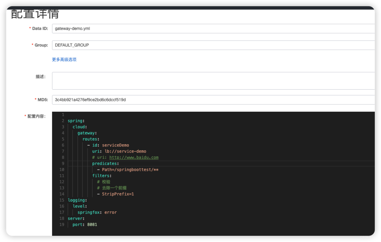Image resolution: width=381 pixels, height=242 pixels.
Task: Click the 'gateway:' key in editor
Action: [x=87, y=133]
